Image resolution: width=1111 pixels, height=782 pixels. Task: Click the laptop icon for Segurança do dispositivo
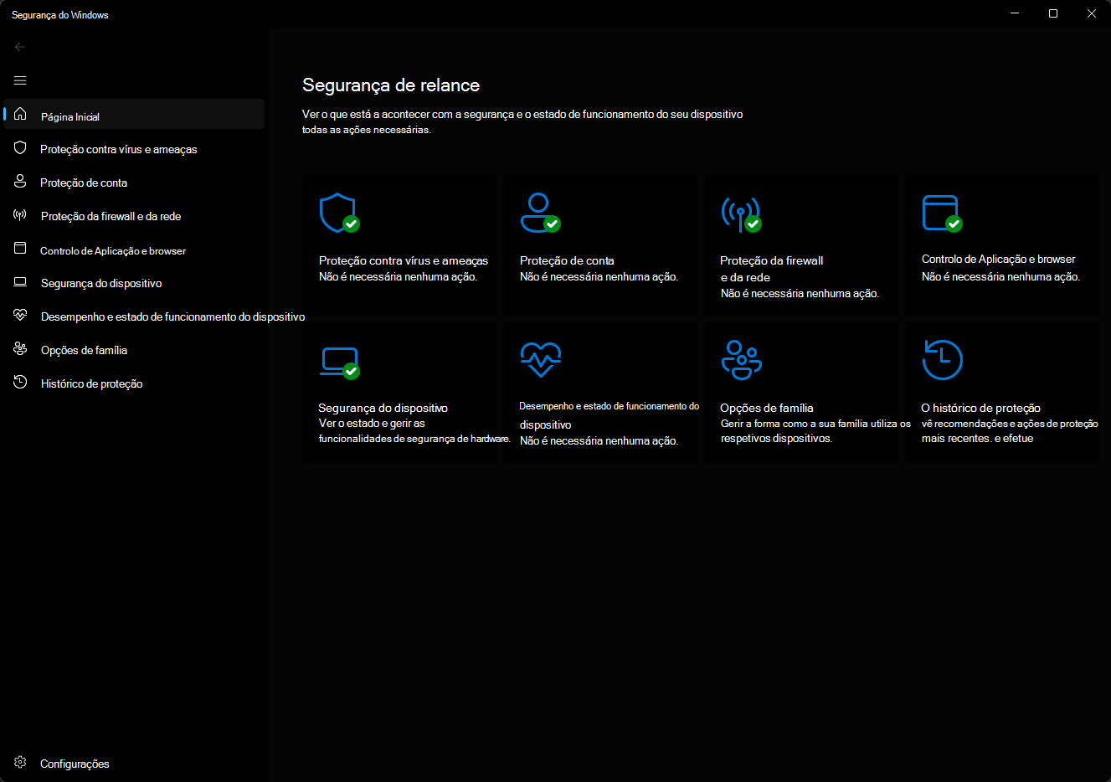(x=20, y=282)
